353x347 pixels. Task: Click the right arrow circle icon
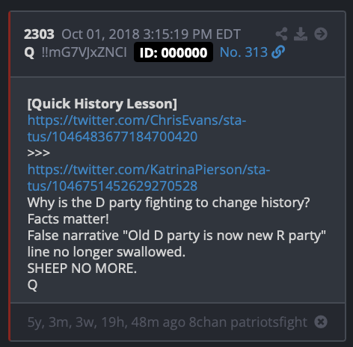click(x=321, y=34)
